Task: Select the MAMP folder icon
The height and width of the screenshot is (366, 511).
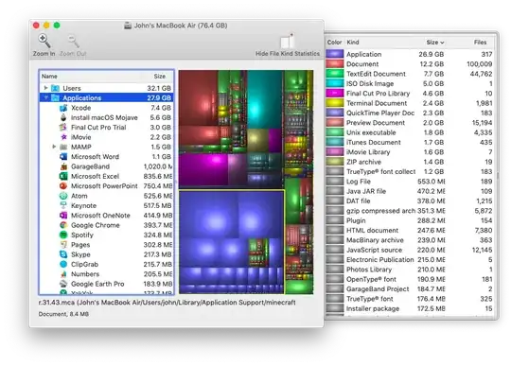Action: (63, 147)
